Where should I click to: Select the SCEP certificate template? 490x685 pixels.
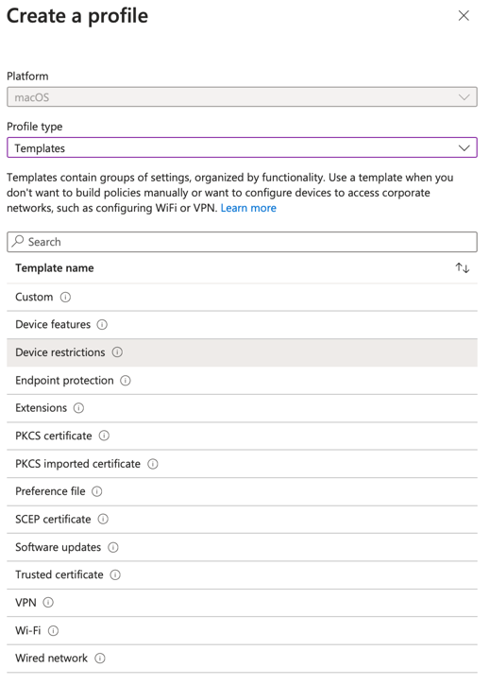(242, 520)
